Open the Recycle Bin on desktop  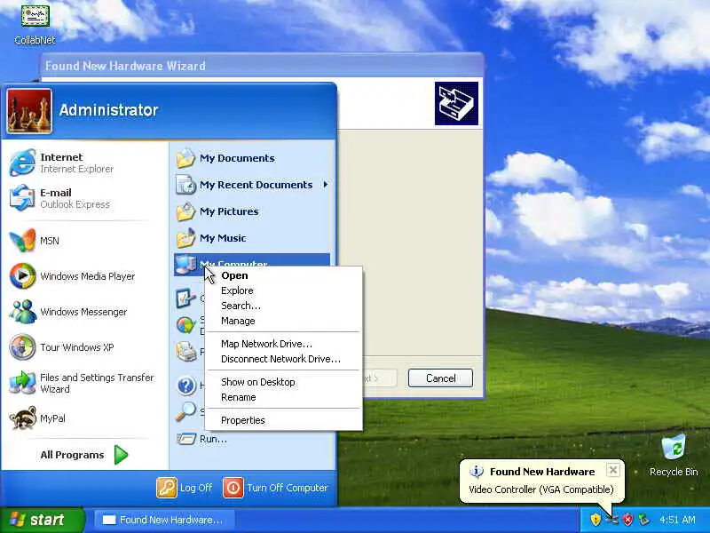click(x=674, y=455)
